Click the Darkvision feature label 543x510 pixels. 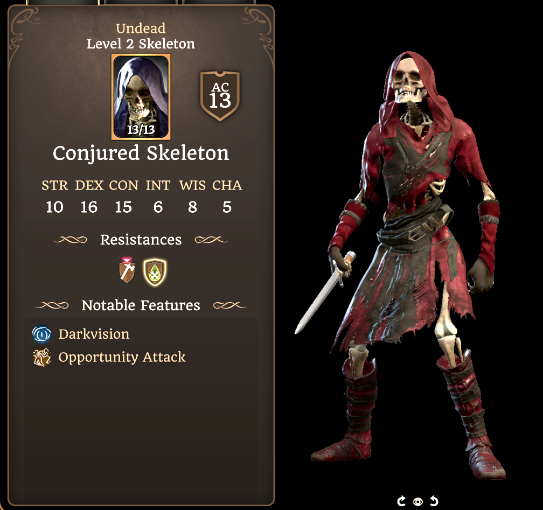click(94, 334)
